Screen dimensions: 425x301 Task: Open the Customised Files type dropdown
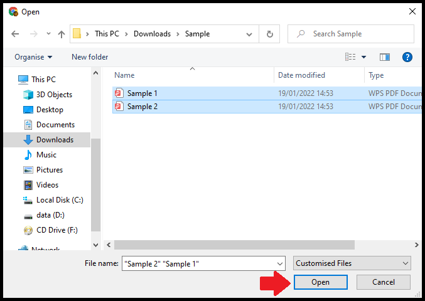[x=352, y=263]
